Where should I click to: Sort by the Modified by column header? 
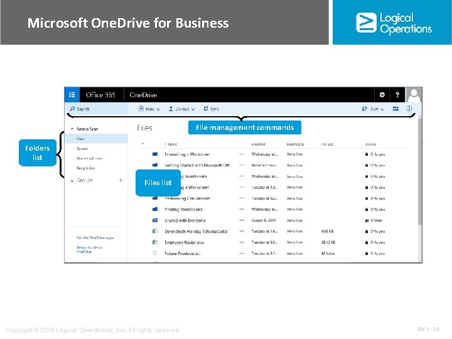(x=295, y=144)
